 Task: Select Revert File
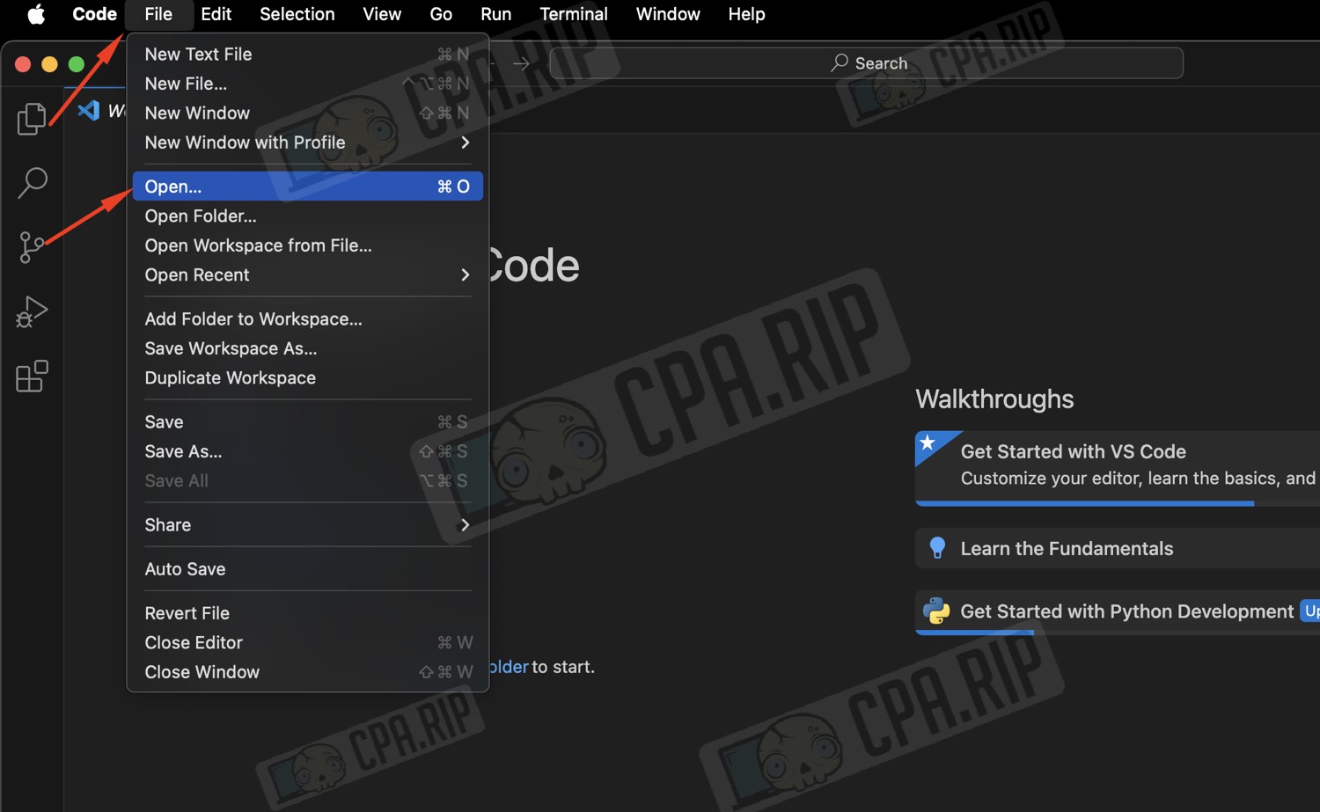click(307, 613)
